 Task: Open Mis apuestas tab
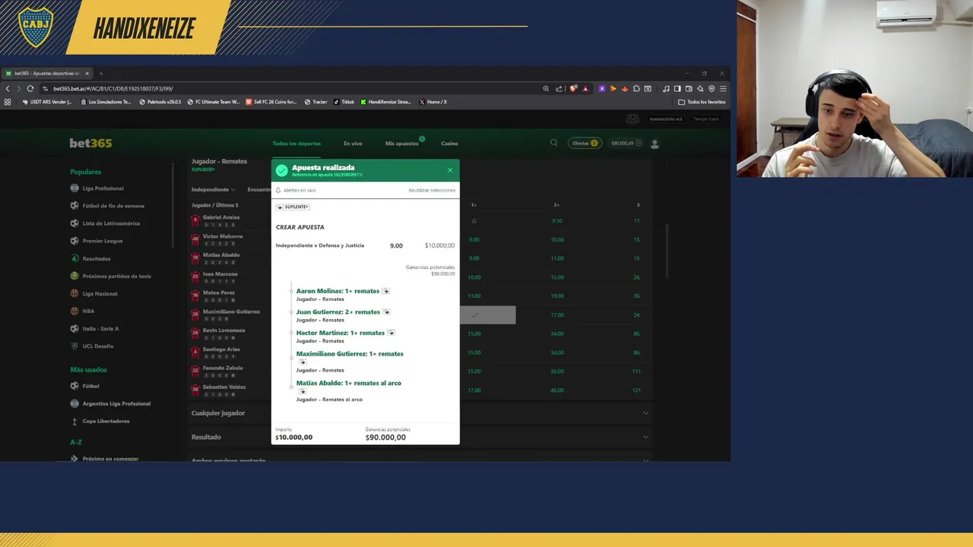click(x=401, y=144)
